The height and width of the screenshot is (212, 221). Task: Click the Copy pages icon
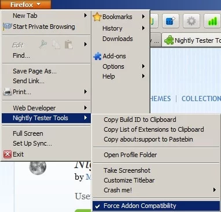pos(56,44)
